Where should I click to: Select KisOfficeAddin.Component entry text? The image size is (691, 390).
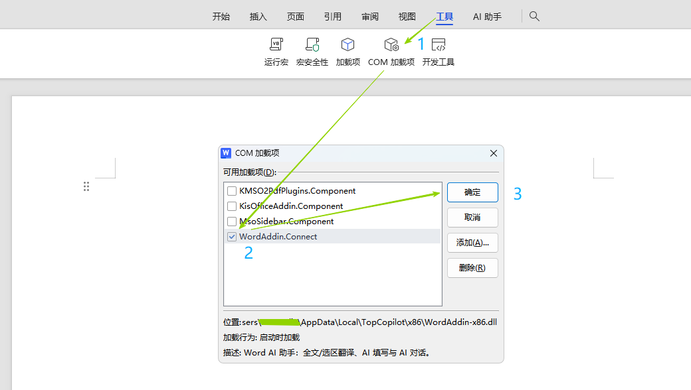pyautogui.click(x=291, y=206)
